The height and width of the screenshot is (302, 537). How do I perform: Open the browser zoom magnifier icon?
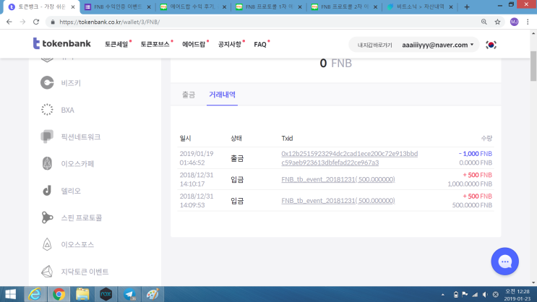click(484, 22)
